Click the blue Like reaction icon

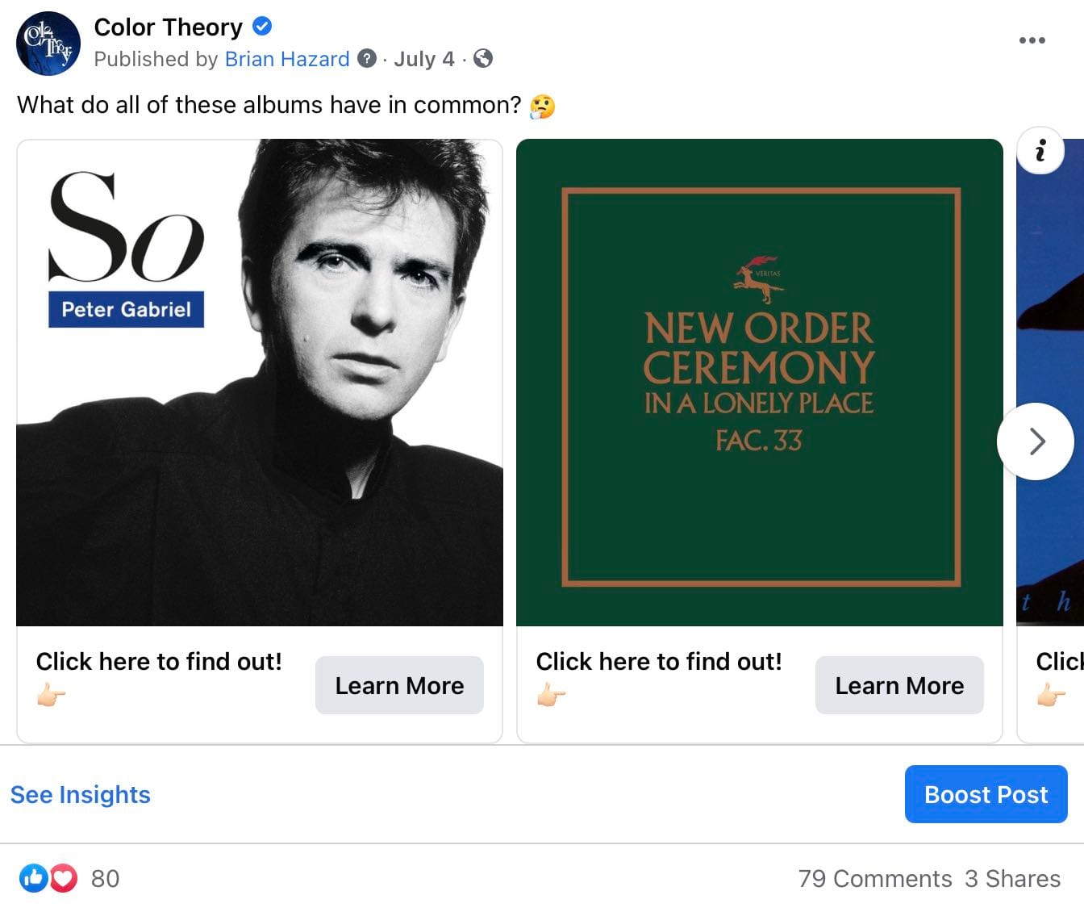tap(33, 878)
